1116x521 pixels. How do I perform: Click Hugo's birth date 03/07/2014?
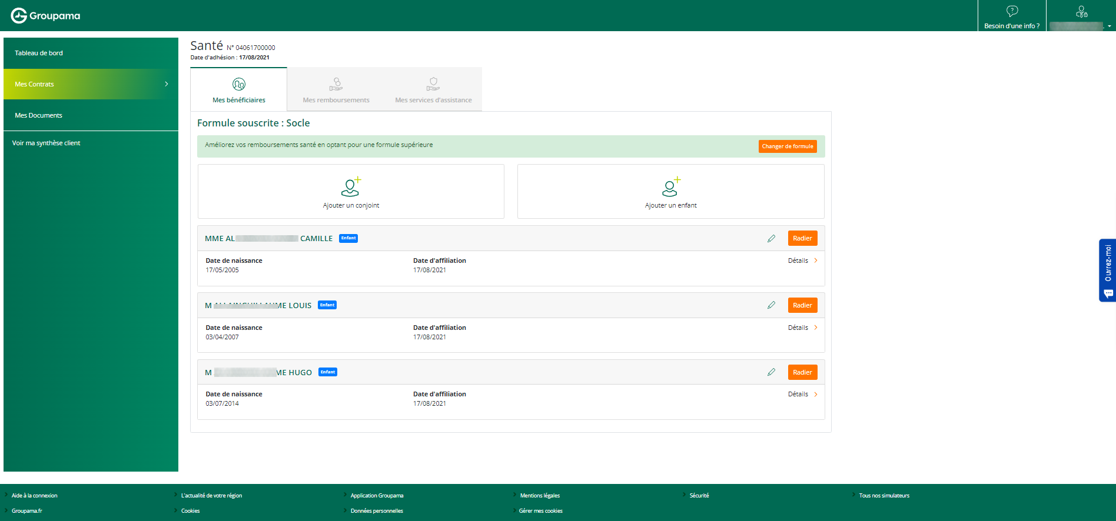coord(222,404)
